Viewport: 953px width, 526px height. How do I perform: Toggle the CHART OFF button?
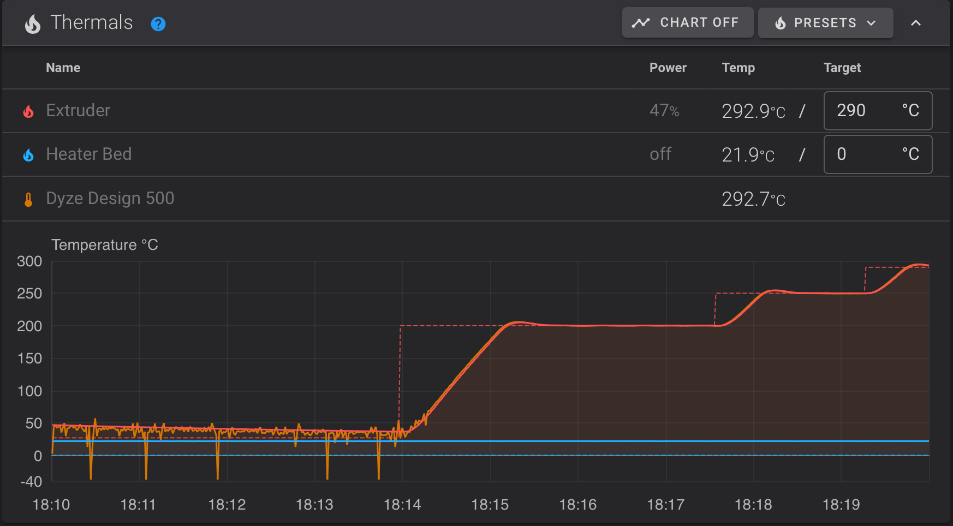click(688, 22)
